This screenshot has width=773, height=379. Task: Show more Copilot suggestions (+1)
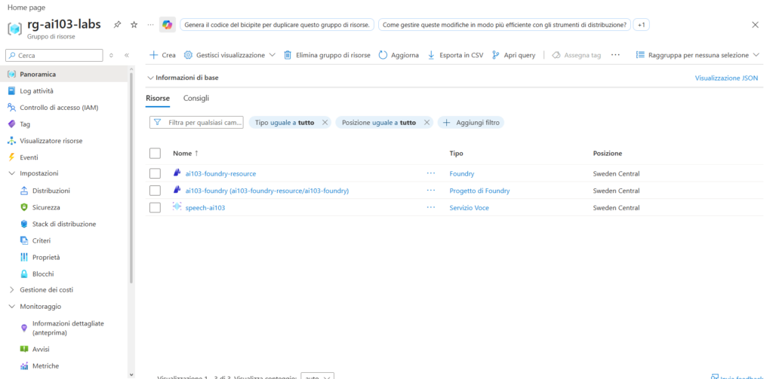click(641, 25)
